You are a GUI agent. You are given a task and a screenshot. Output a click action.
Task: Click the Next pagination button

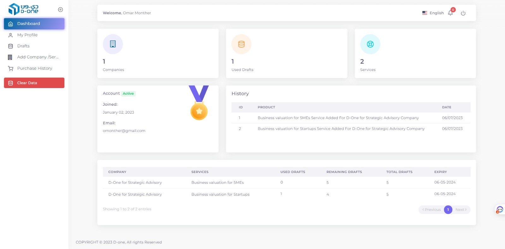click(461, 210)
